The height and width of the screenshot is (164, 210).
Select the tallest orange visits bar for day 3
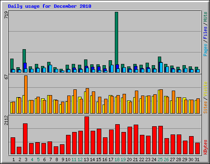26,94
